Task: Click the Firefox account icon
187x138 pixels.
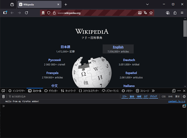Action: 168,13
